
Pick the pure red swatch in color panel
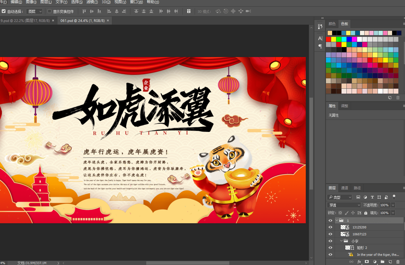329,39
